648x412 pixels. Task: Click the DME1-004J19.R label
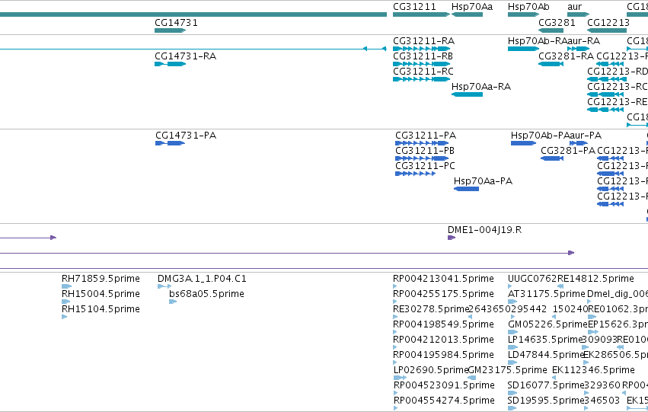click(x=484, y=230)
